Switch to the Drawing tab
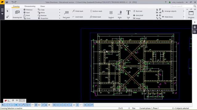197x110 pixels. click(x=16, y=6)
